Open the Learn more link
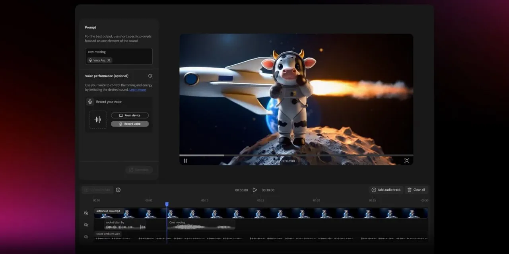Image resolution: width=509 pixels, height=254 pixels. [x=137, y=89]
